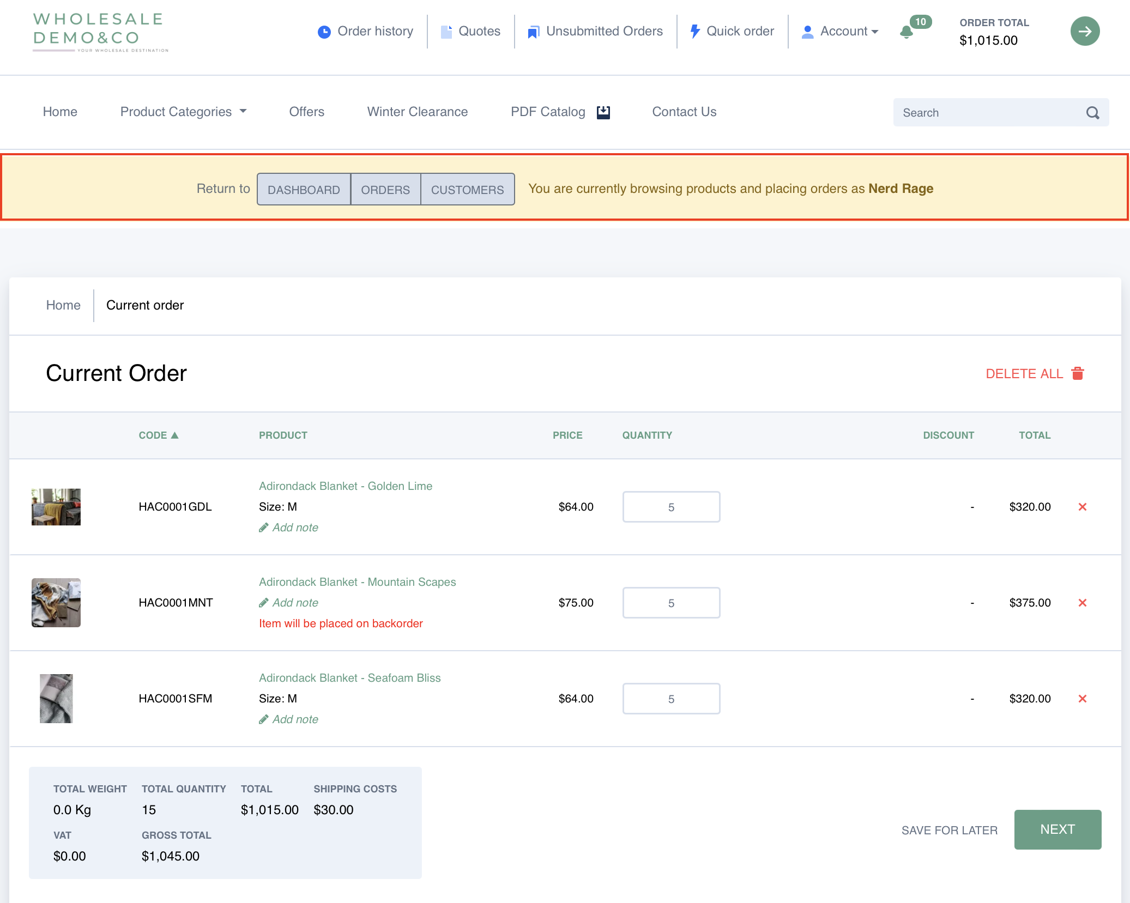Expand the Product Categories menu
The image size is (1130, 903).
click(x=183, y=112)
